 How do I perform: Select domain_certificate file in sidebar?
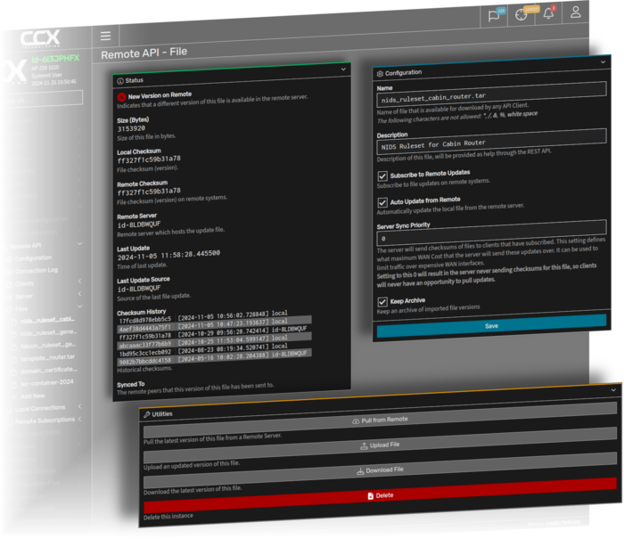point(48,371)
